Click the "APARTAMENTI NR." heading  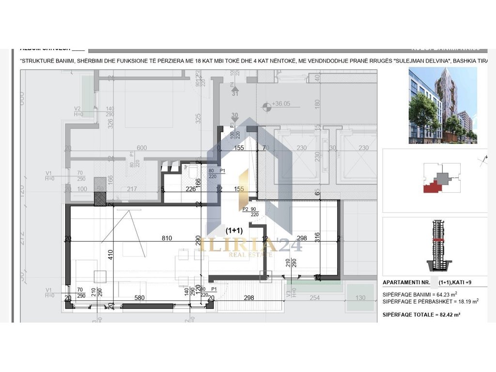[x=406, y=282]
